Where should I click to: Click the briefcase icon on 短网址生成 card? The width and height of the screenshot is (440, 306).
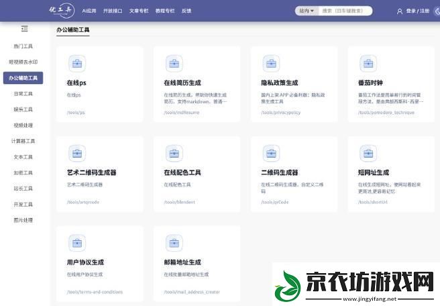(x=368, y=153)
